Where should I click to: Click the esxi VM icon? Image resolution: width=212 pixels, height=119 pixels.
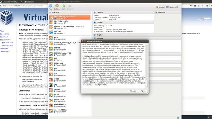point(51,75)
